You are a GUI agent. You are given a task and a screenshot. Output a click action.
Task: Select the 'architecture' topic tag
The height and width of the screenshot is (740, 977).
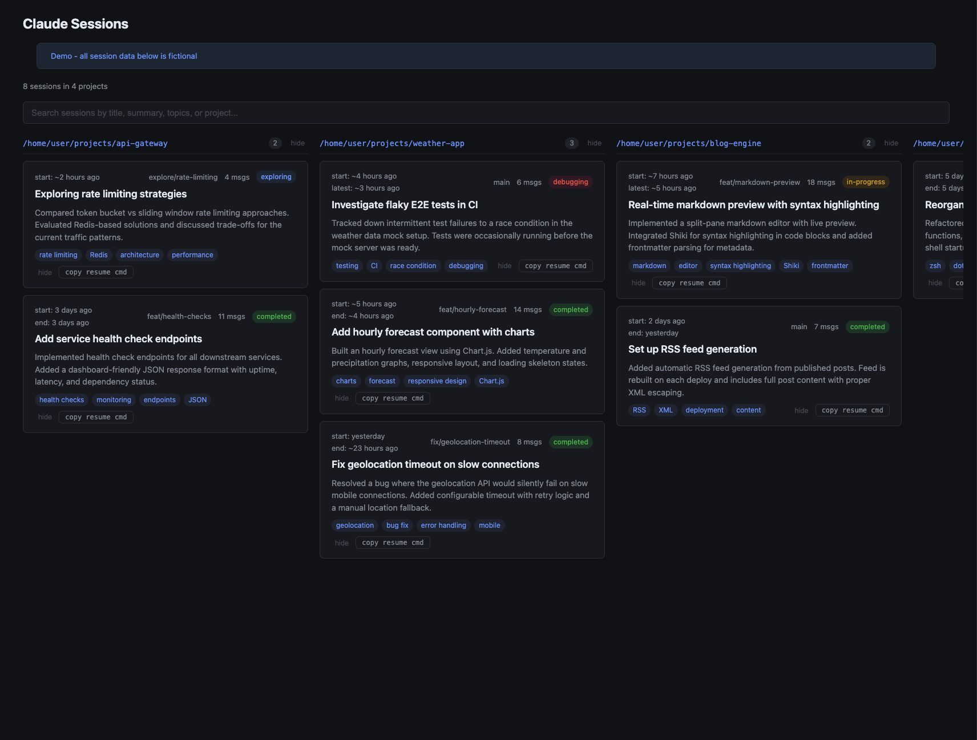pos(140,255)
